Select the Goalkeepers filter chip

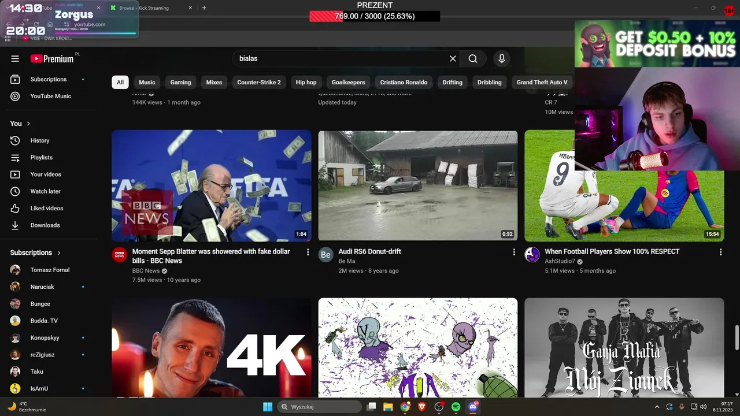pos(348,82)
